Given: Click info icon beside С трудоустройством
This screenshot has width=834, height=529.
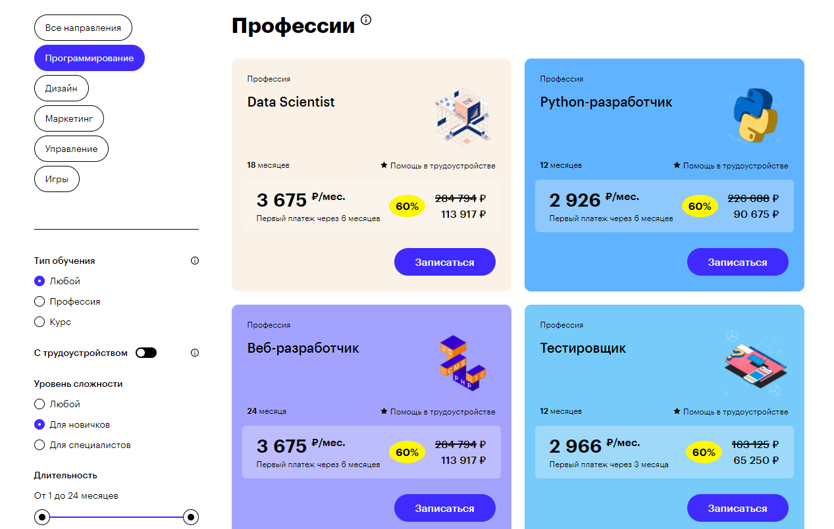Looking at the screenshot, I should pyautogui.click(x=194, y=353).
